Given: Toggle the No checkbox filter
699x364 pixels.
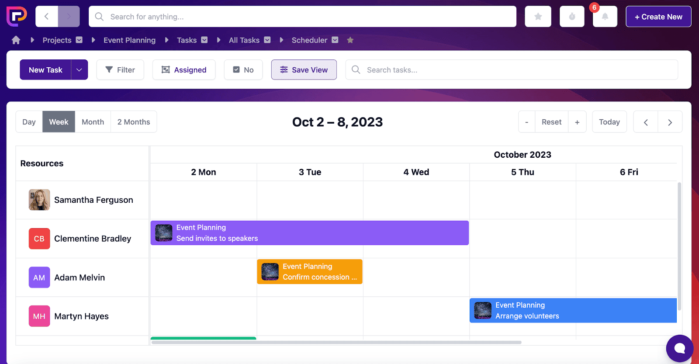Looking at the screenshot, I should [x=243, y=70].
